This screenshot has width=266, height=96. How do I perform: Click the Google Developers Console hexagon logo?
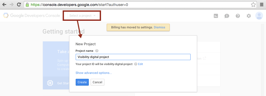tap(5, 16)
